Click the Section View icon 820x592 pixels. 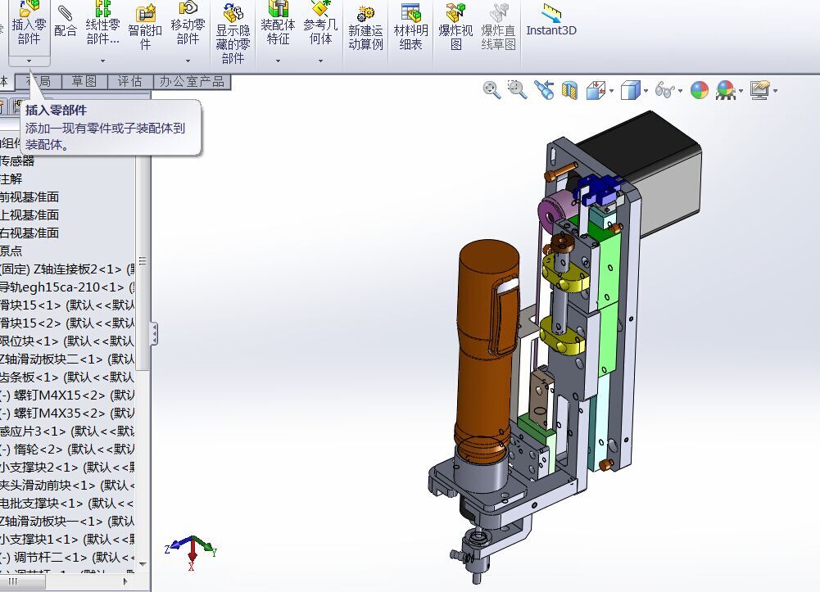569,90
